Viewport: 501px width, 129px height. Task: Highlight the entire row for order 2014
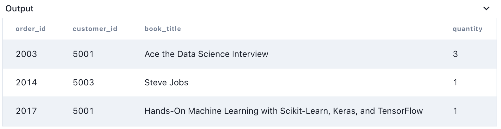[317, 83]
